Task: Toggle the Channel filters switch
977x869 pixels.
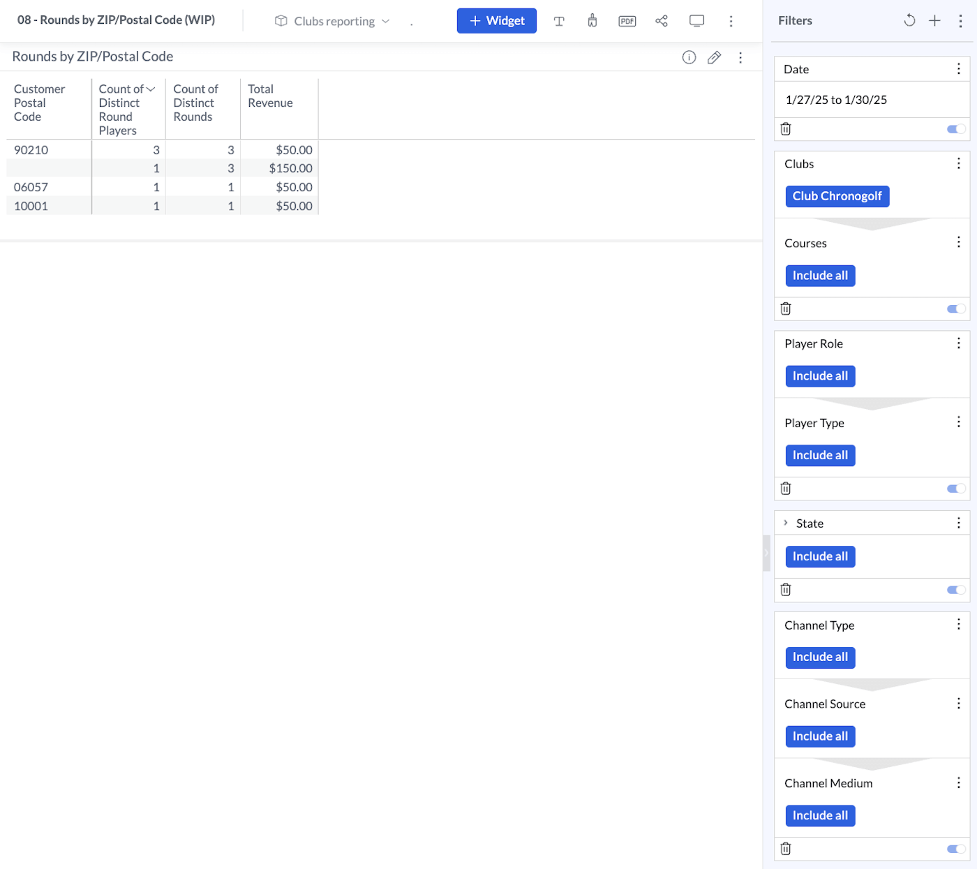Action: pyautogui.click(x=956, y=849)
